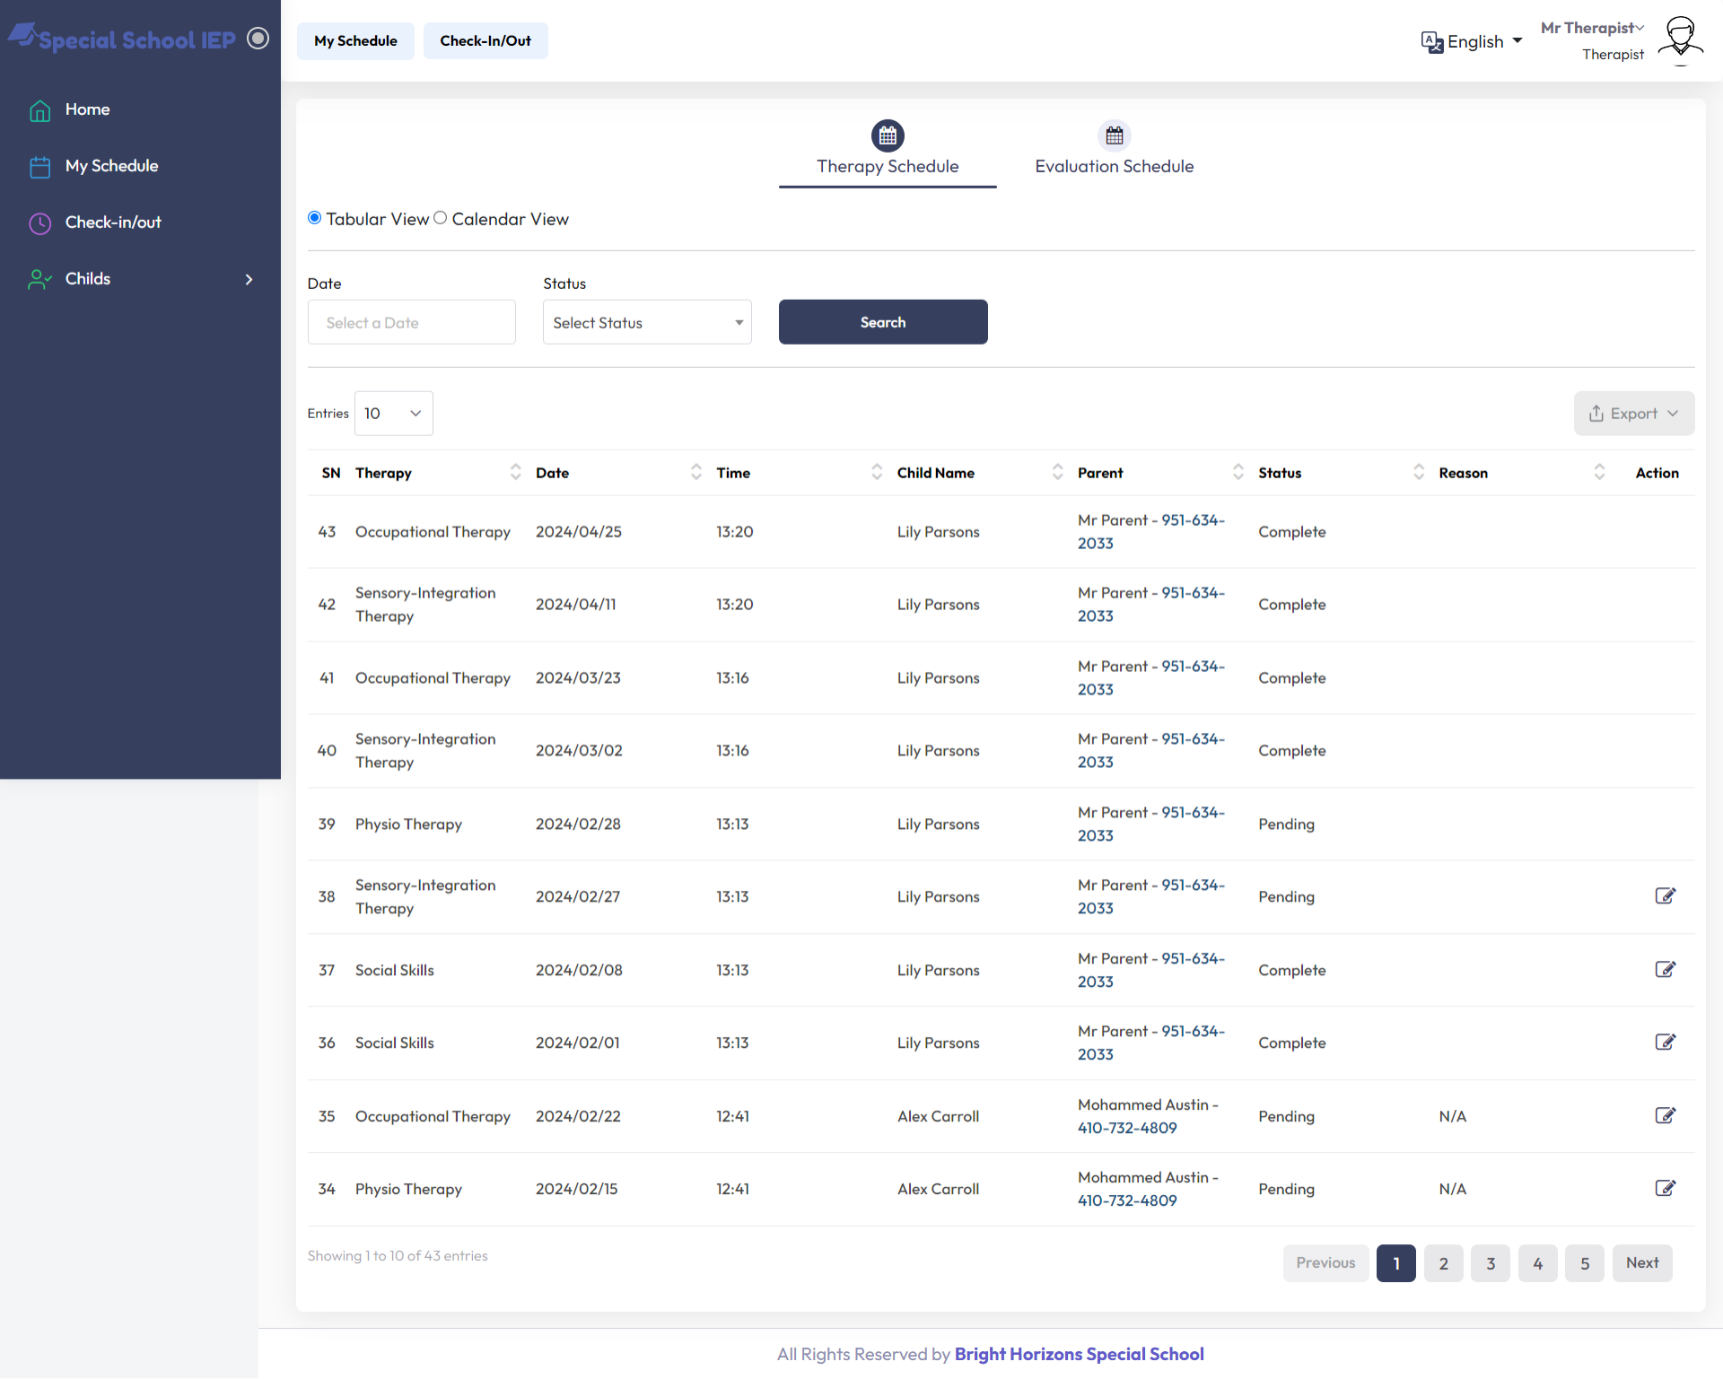Open the English language selector
The height and width of the screenshot is (1379, 1723).
[x=1472, y=41]
